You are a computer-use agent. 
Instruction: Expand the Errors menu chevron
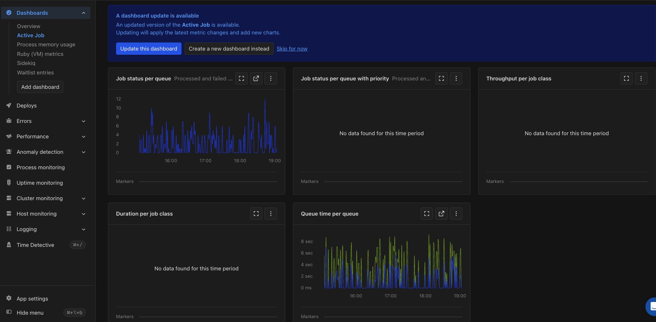pyautogui.click(x=83, y=121)
